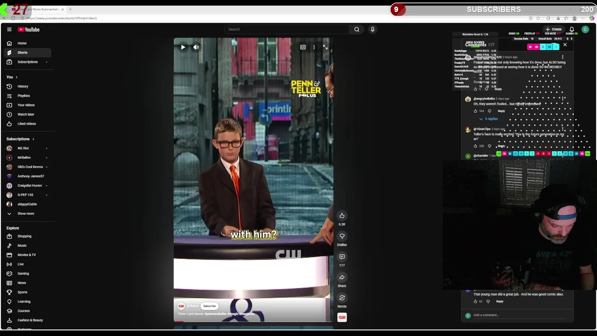
Task: Open the account avatar menu
Action: [585, 29]
